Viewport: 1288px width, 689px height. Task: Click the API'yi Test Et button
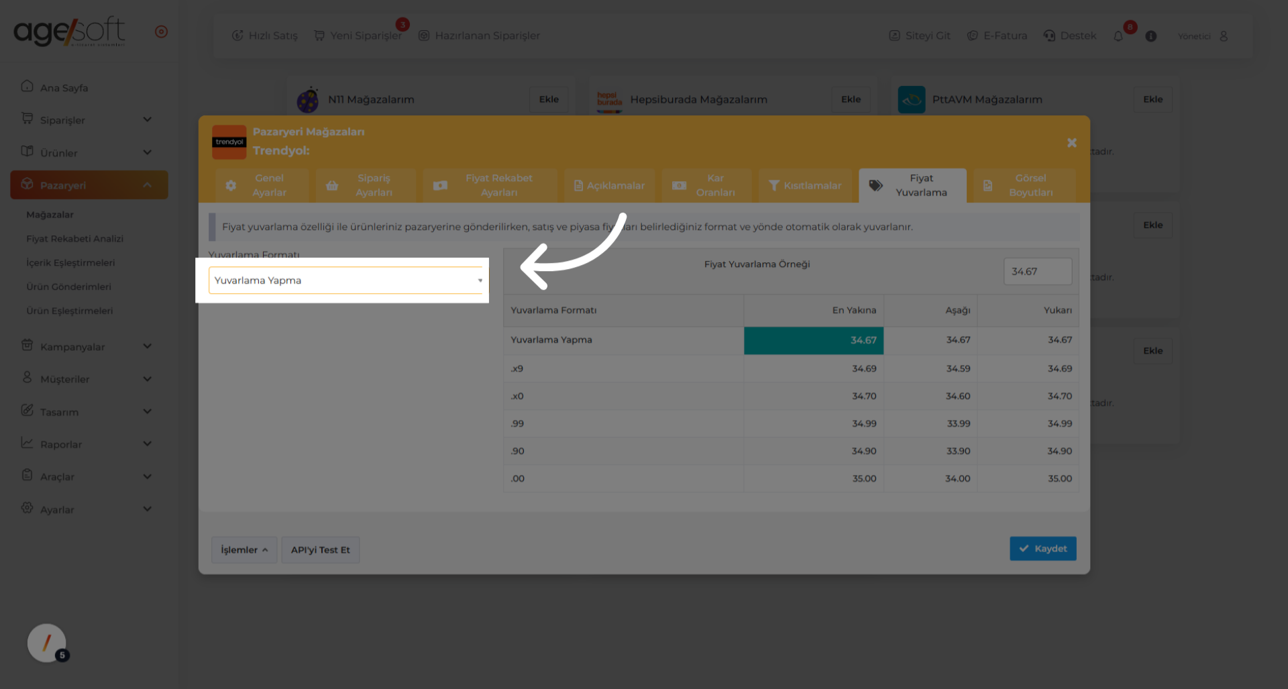(x=320, y=550)
